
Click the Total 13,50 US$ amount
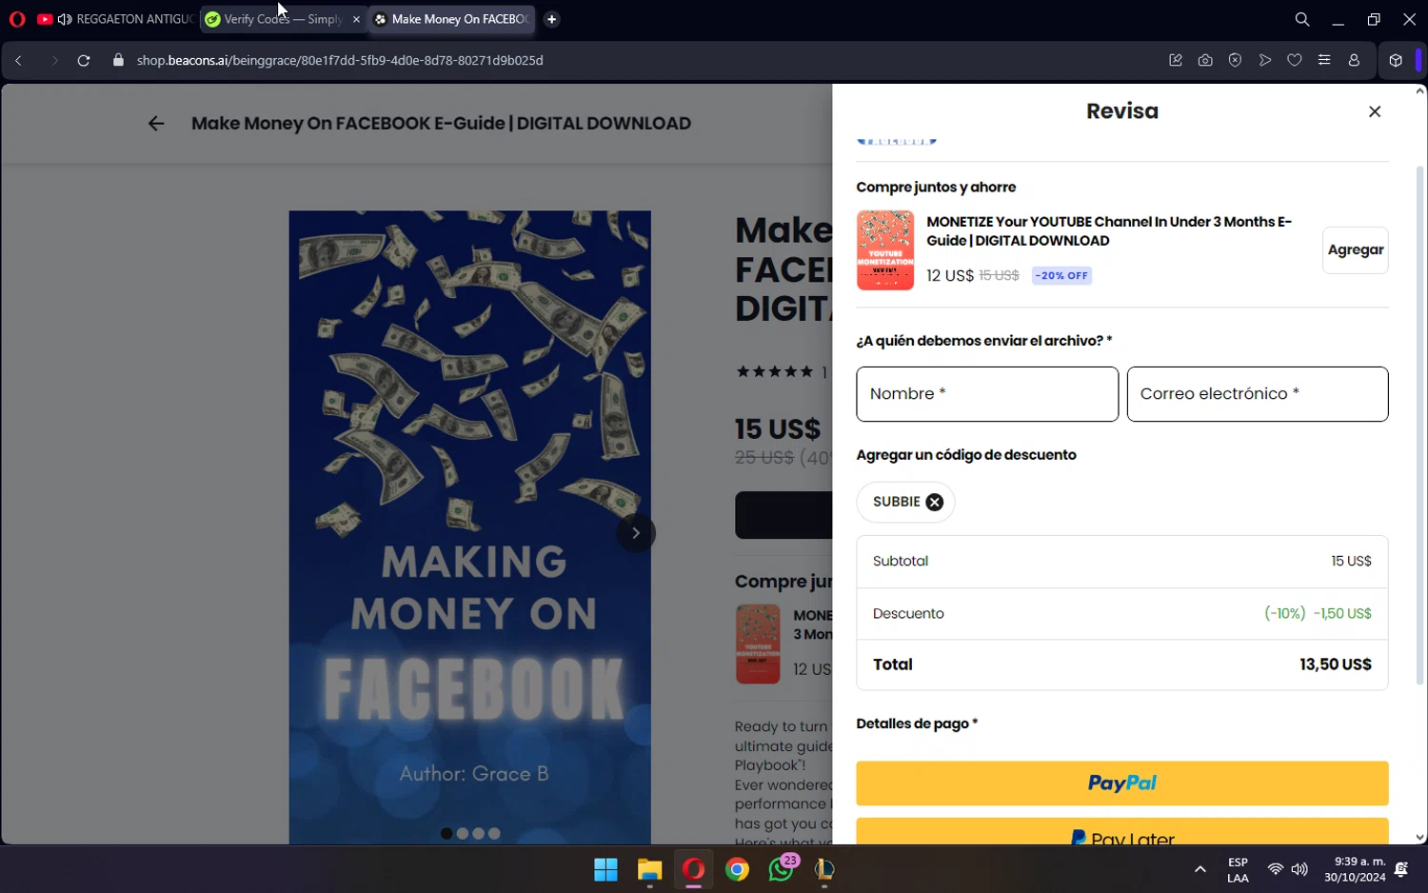[x=1336, y=665]
